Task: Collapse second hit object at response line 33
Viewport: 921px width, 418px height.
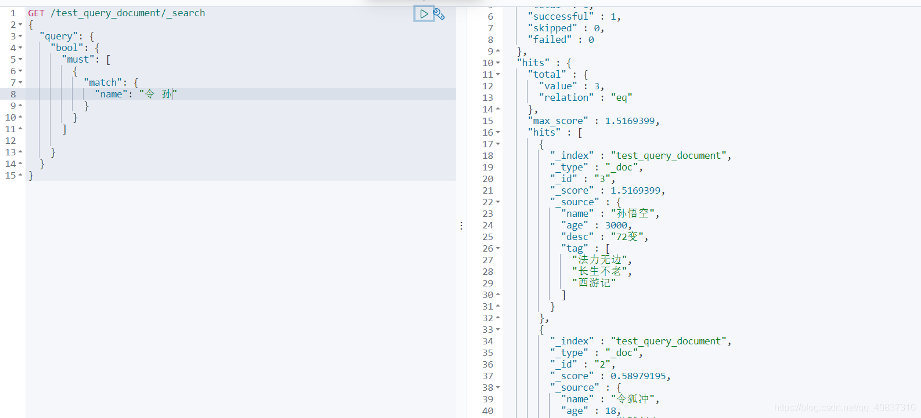Action: pyautogui.click(x=498, y=329)
